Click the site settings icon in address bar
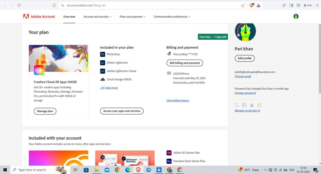 [x=63, y=5]
